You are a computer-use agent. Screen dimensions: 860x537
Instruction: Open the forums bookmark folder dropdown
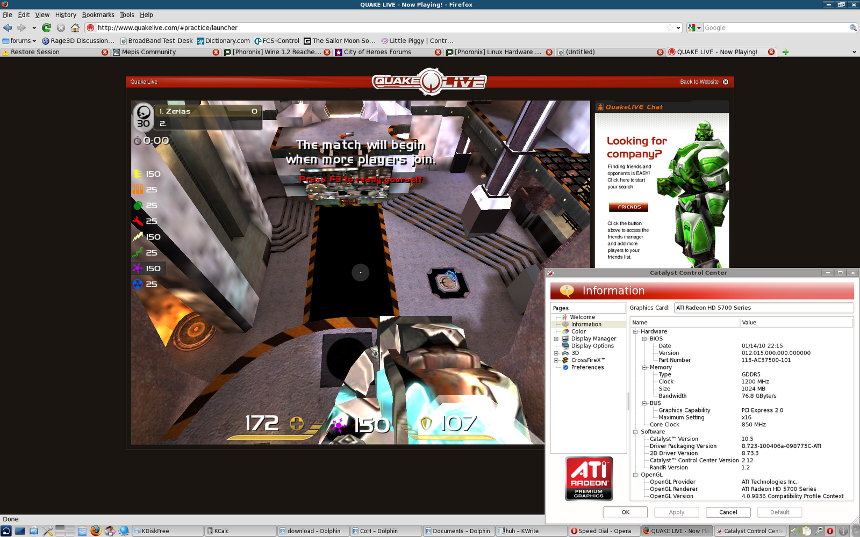pos(19,41)
